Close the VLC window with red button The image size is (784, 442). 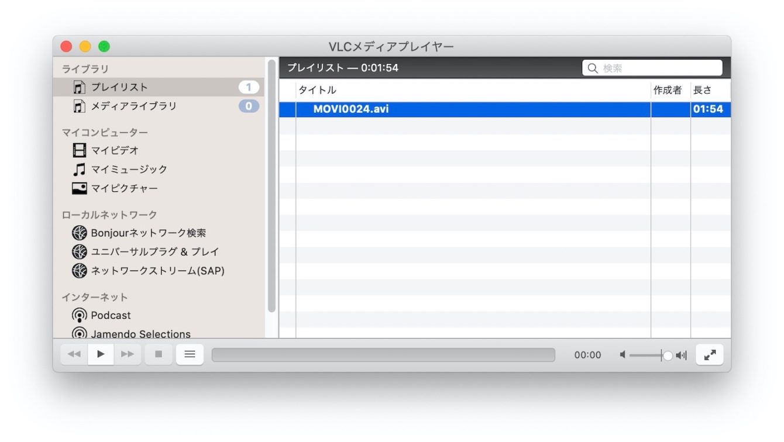tap(67, 46)
